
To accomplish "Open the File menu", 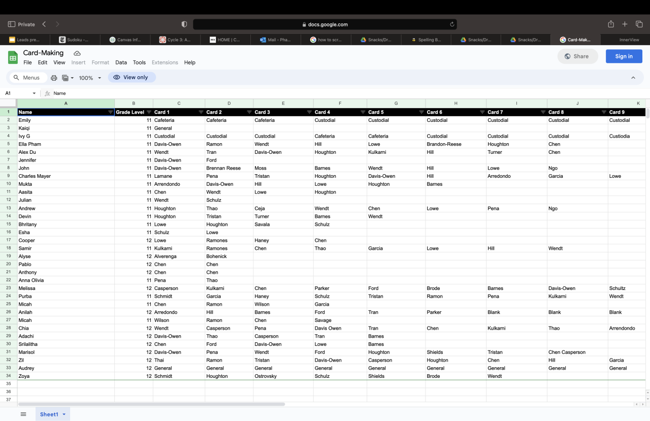I will [x=27, y=62].
